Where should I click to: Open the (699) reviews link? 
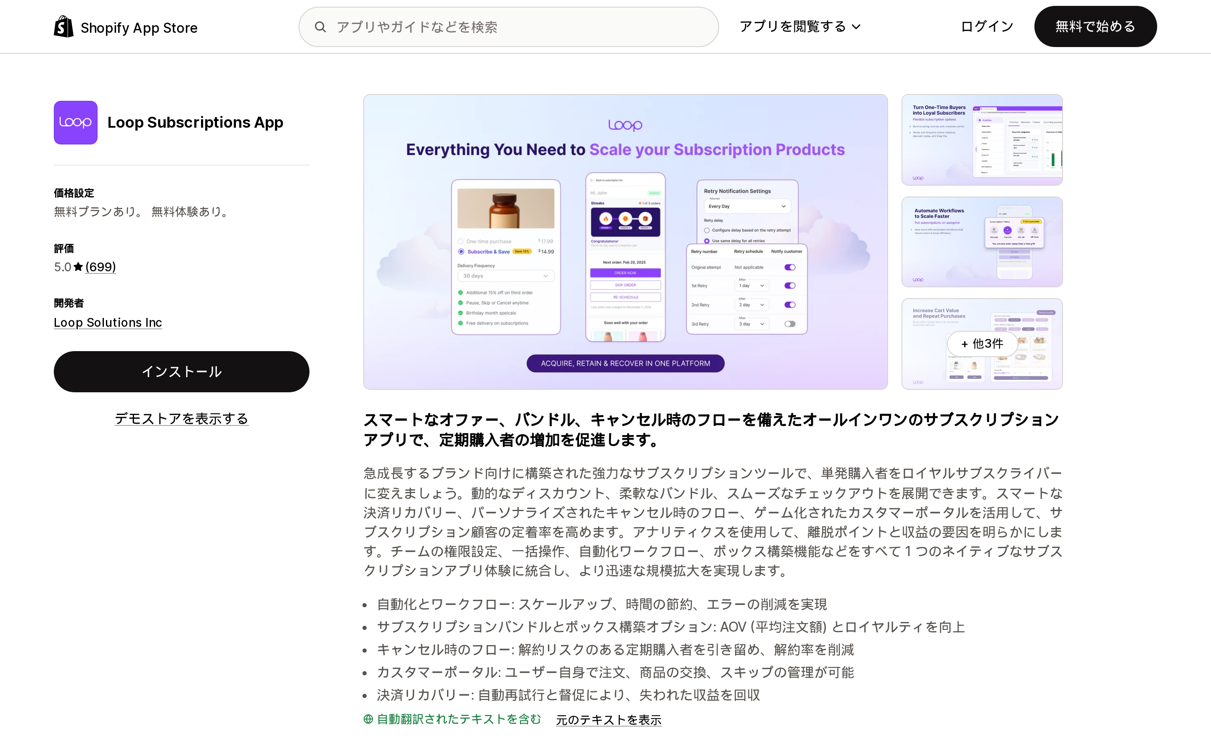(x=100, y=267)
